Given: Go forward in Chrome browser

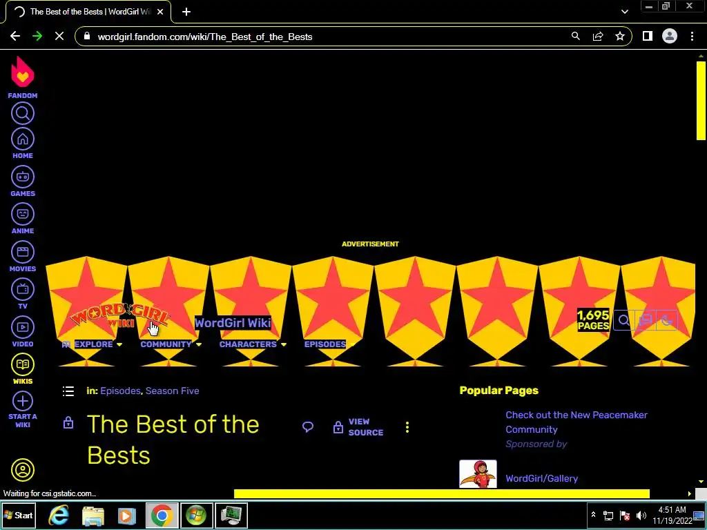Looking at the screenshot, I should coord(37,37).
